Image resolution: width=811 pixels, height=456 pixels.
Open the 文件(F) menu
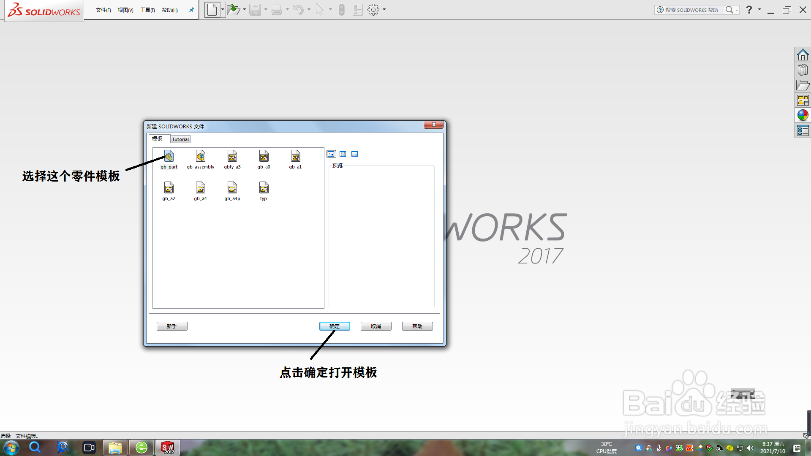(103, 10)
